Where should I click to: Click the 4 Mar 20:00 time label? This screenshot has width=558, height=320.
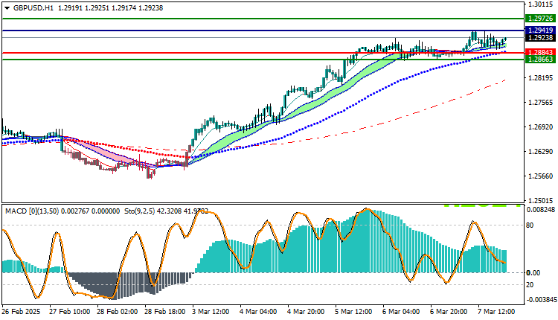point(306,312)
